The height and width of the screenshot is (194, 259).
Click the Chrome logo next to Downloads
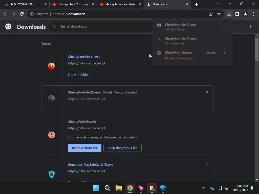(x=8, y=27)
